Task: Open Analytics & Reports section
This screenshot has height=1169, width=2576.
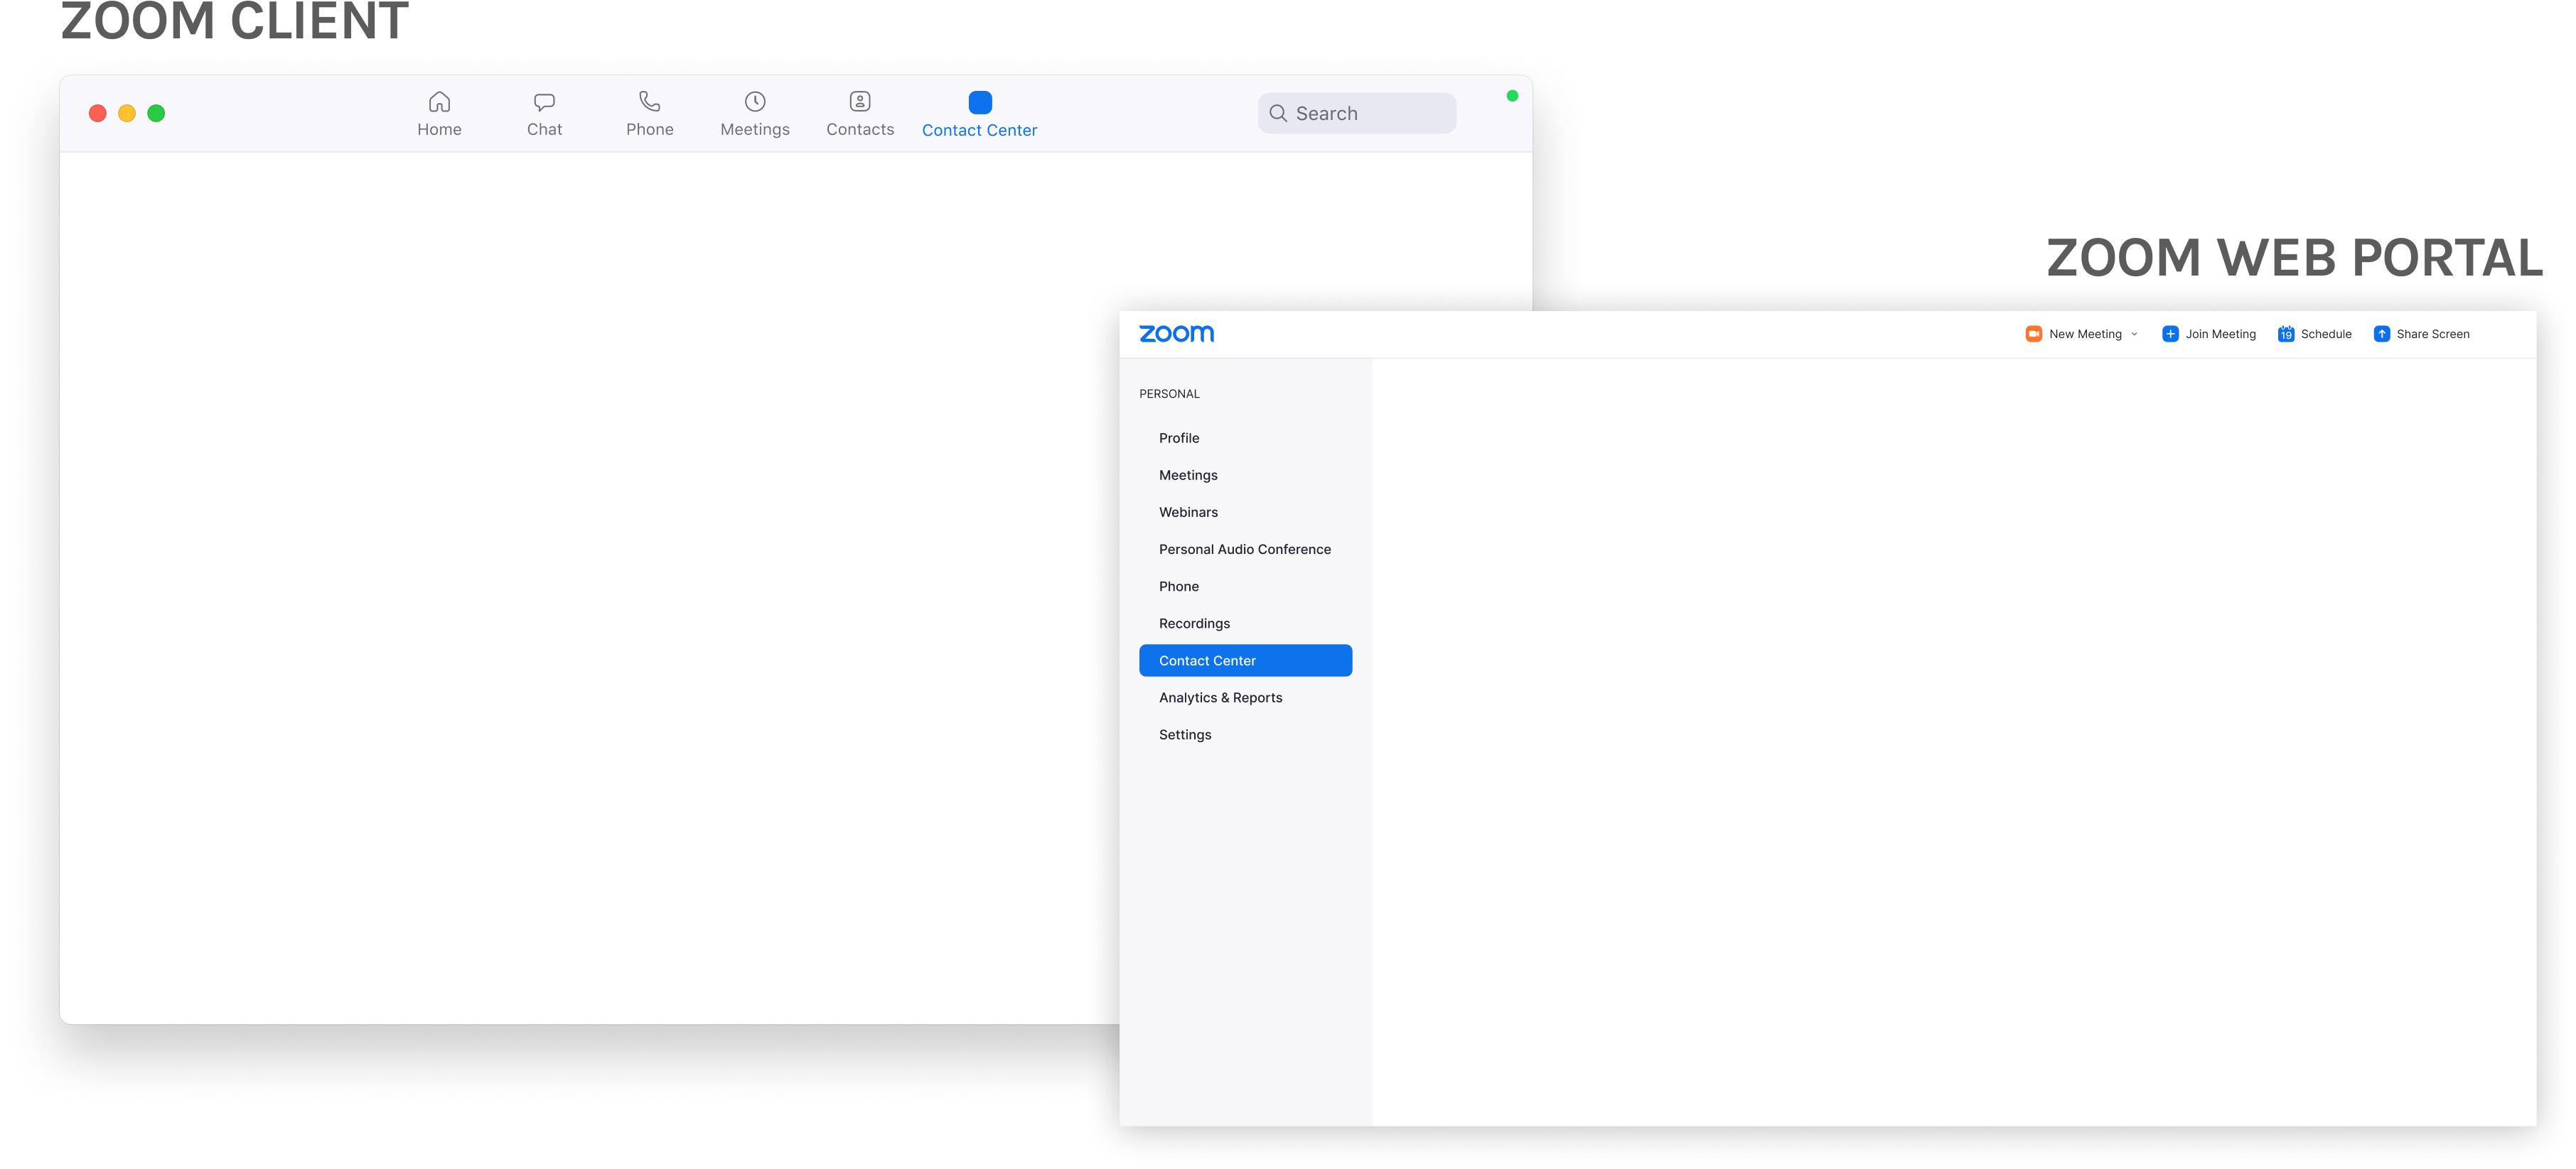Action: pyautogui.click(x=1220, y=697)
